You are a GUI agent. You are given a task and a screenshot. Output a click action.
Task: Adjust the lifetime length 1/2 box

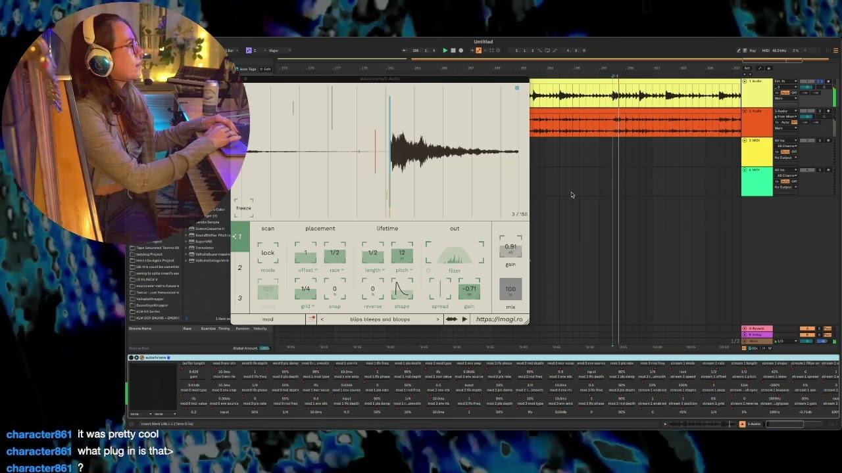point(373,253)
